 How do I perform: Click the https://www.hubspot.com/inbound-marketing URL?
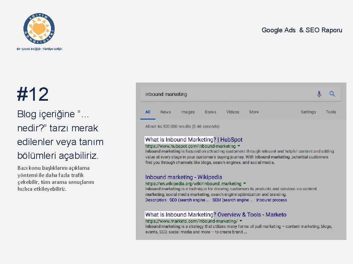tap(190, 146)
